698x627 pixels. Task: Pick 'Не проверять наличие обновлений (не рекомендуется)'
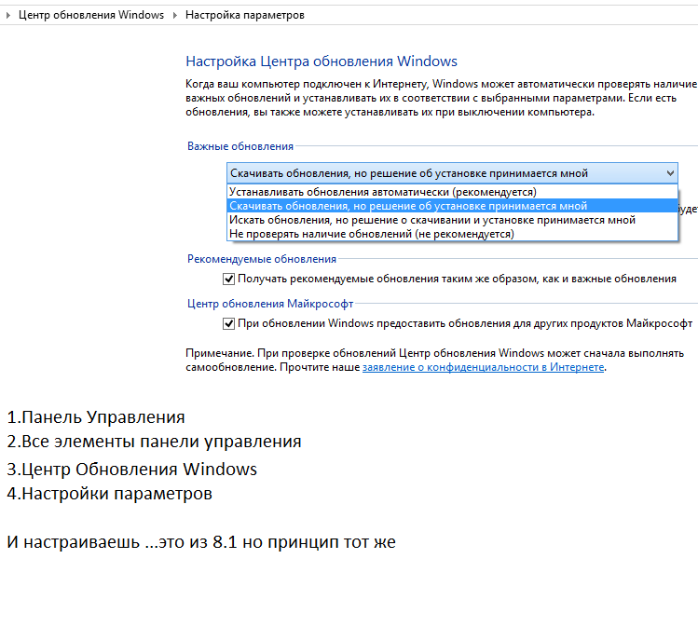click(452, 234)
